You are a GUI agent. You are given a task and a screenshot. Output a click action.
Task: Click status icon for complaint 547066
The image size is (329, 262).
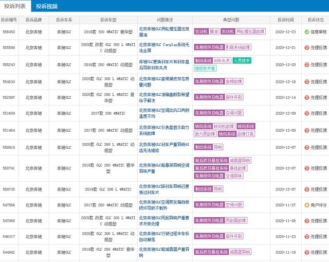coord(307,221)
